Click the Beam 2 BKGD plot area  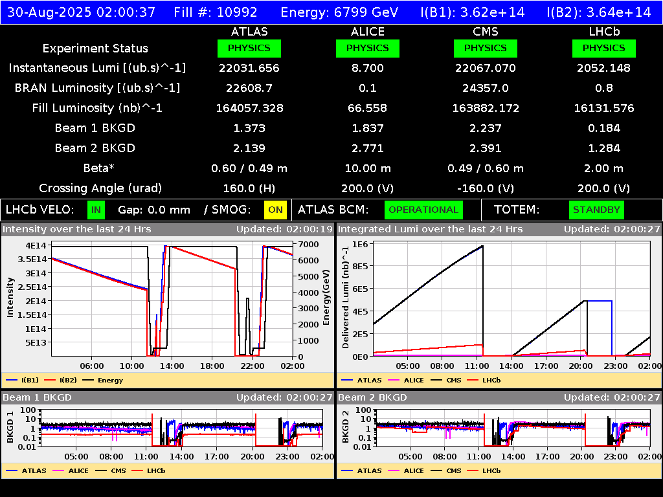[x=513, y=428]
